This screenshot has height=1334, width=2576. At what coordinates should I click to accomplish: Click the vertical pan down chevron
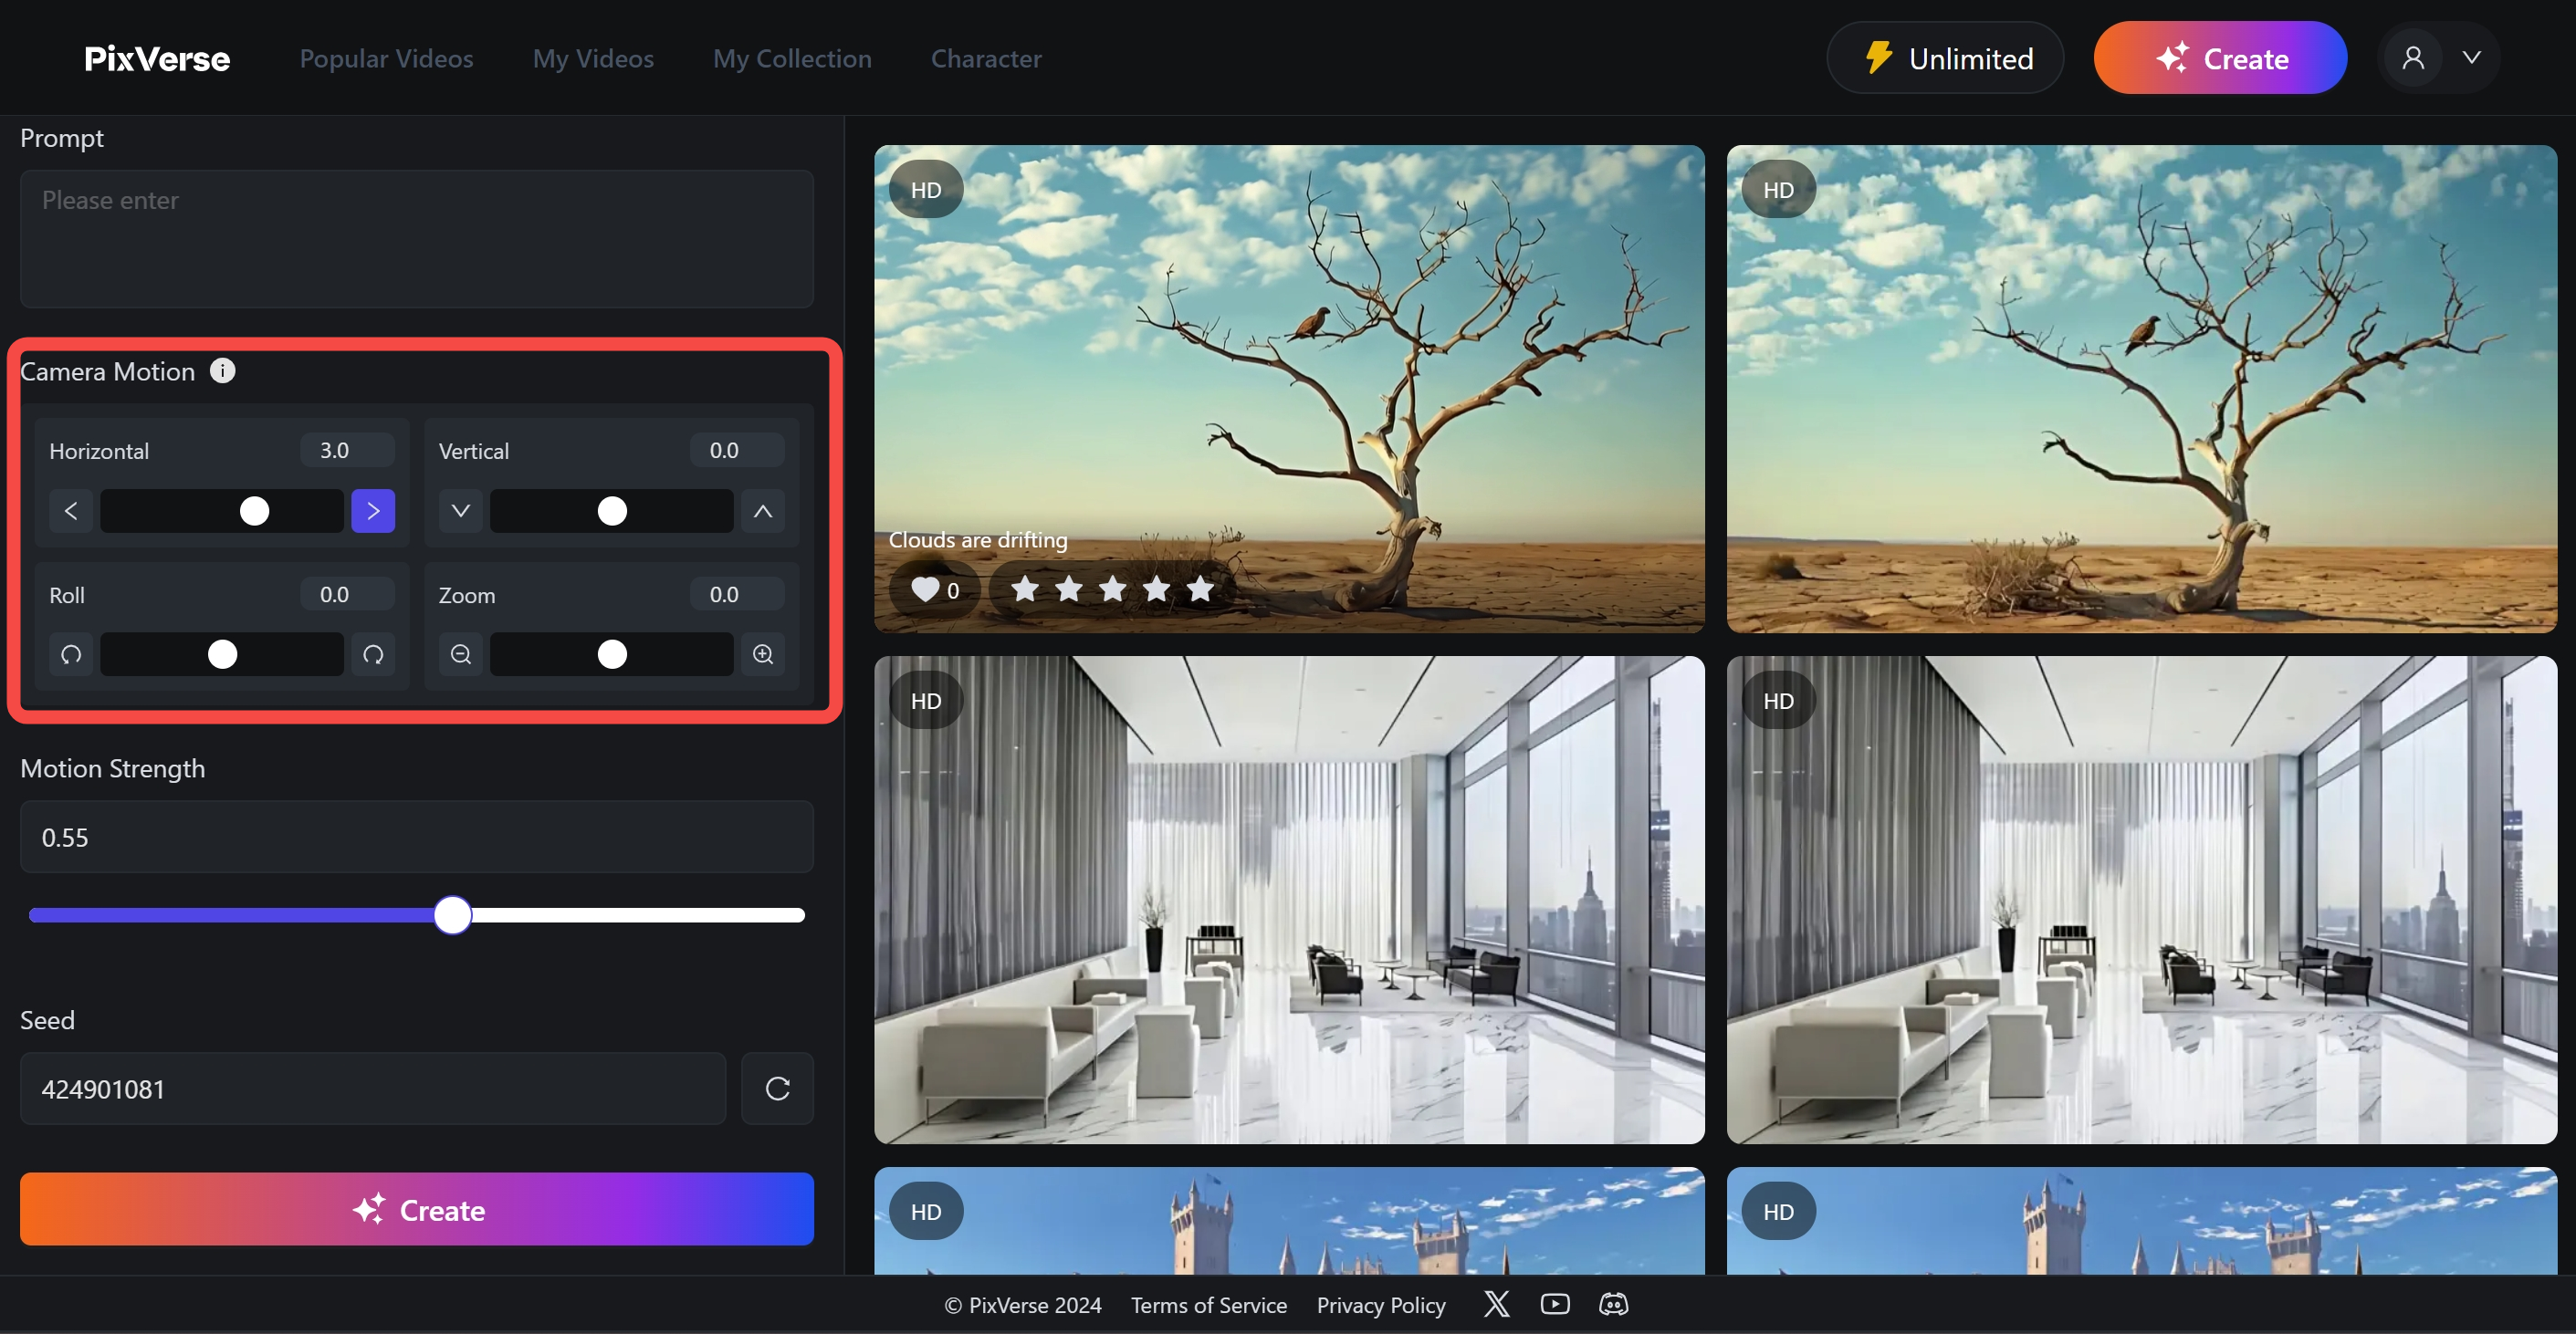pos(460,511)
